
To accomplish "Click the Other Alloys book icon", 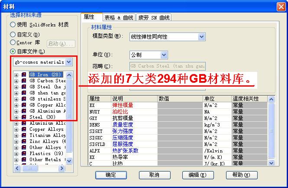I will (x=24, y=147).
